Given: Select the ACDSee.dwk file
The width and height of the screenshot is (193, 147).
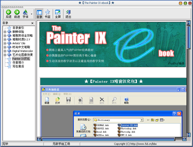Looking at the screenshot, I should coord(101,135).
